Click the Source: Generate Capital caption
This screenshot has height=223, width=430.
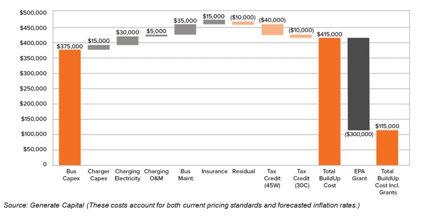coord(181,205)
